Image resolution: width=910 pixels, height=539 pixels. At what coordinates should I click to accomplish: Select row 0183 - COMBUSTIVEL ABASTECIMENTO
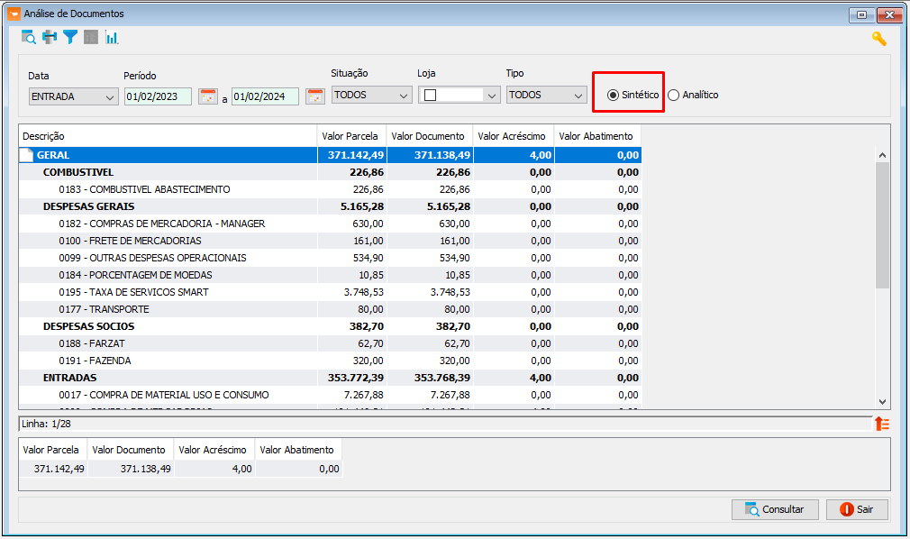330,189
